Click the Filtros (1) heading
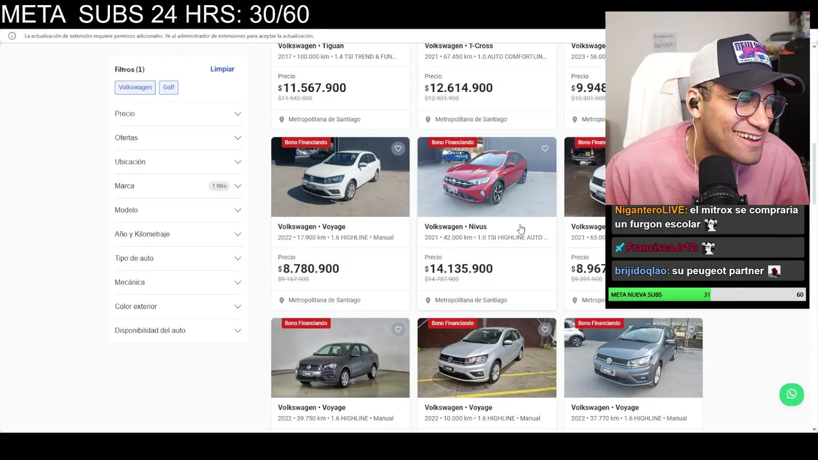This screenshot has width=818, height=460. pyautogui.click(x=130, y=69)
